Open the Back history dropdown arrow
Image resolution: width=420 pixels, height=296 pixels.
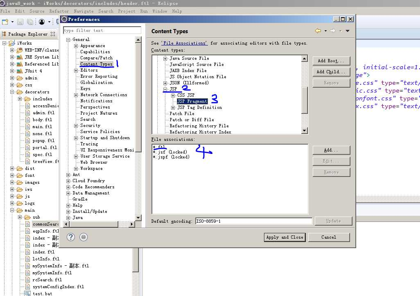click(325, 31)
